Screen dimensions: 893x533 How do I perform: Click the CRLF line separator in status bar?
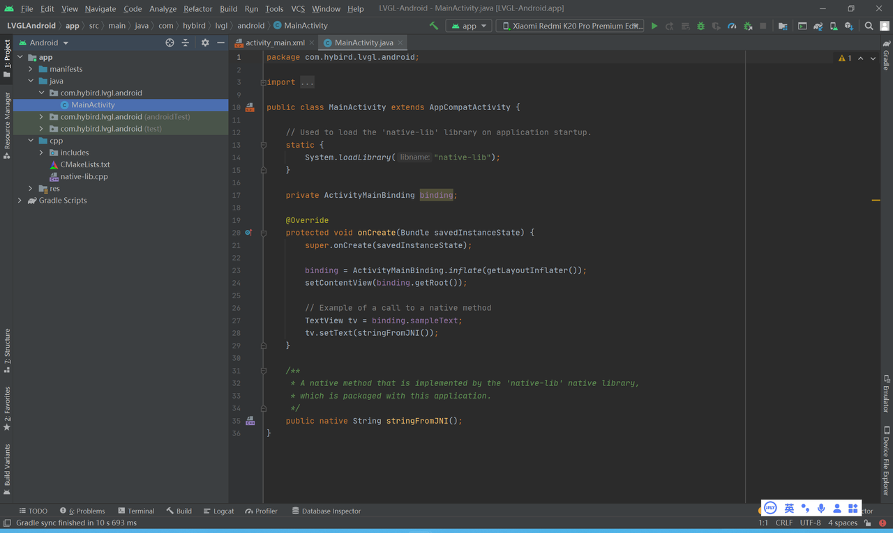[x=784, y=523]
